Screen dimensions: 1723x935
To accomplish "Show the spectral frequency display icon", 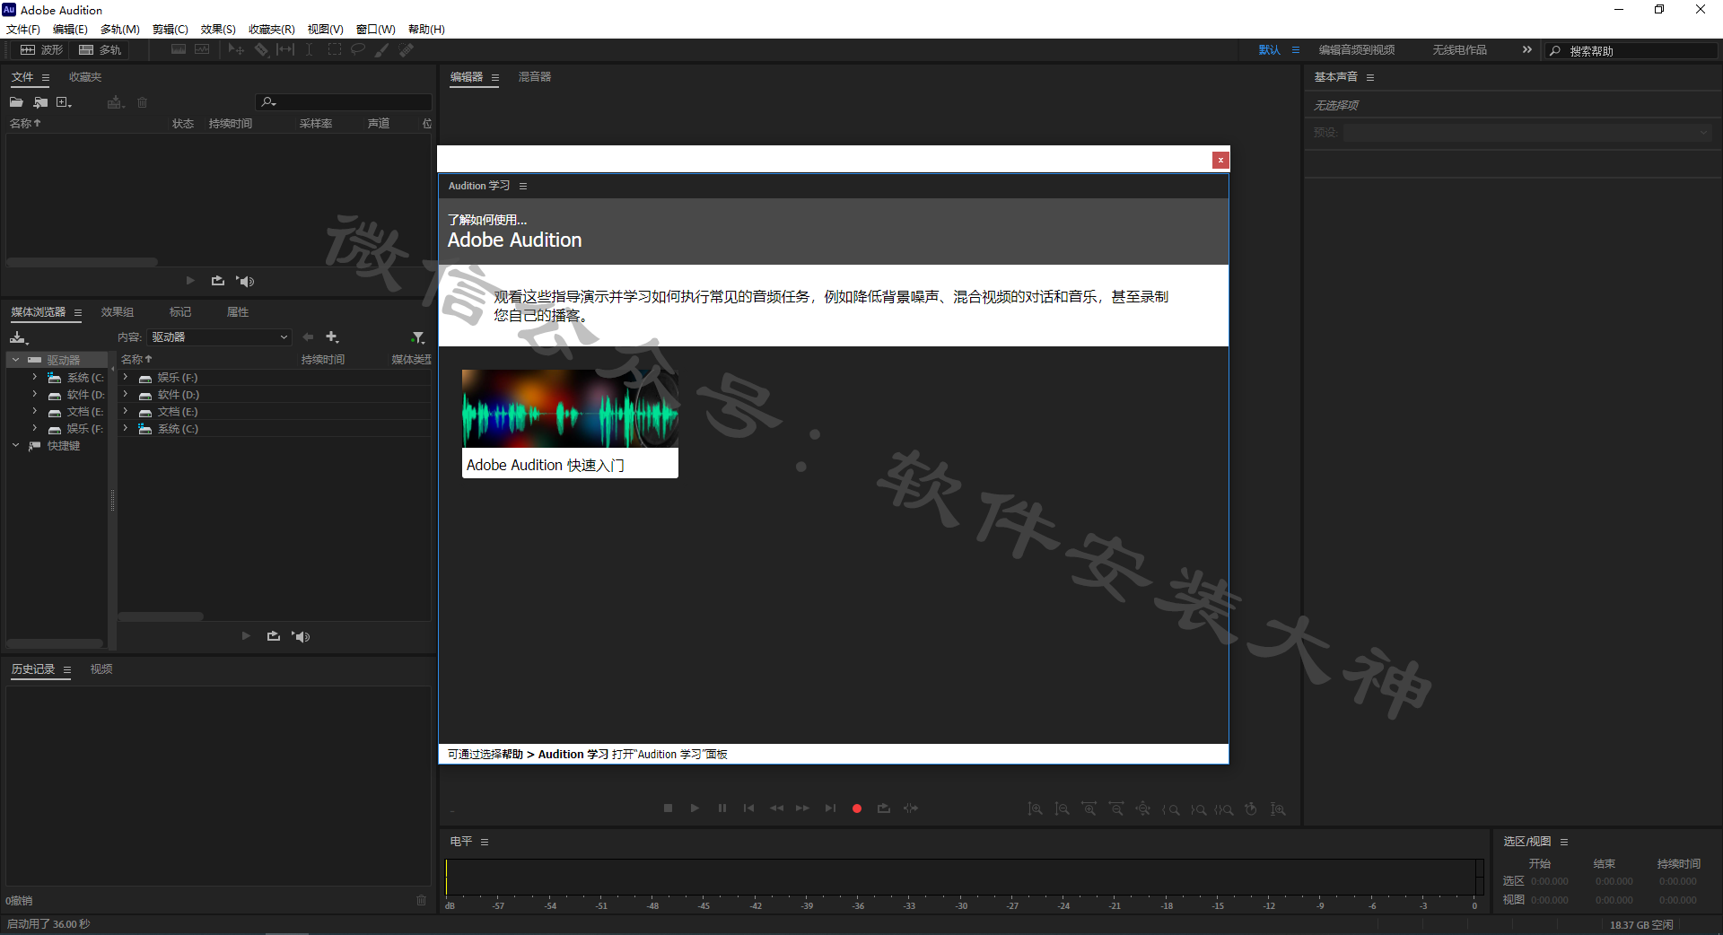I will (x=179, y=49).
